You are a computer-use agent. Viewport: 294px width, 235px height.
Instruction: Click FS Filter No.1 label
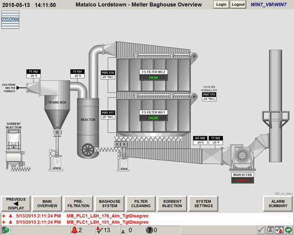(x=153, y=112)
